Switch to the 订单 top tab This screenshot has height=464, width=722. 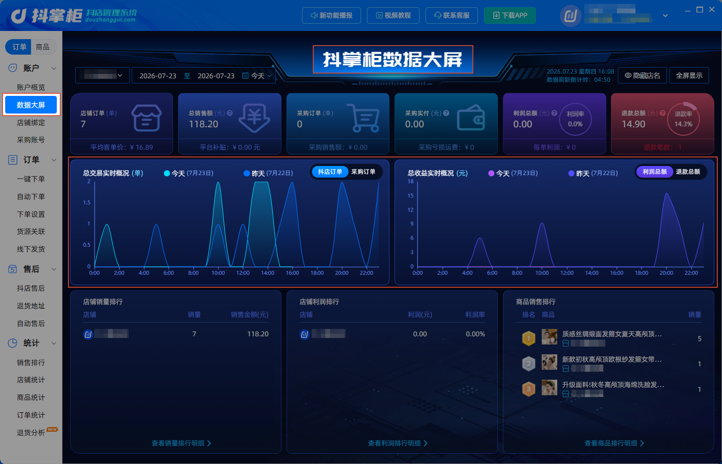(19, 47)
